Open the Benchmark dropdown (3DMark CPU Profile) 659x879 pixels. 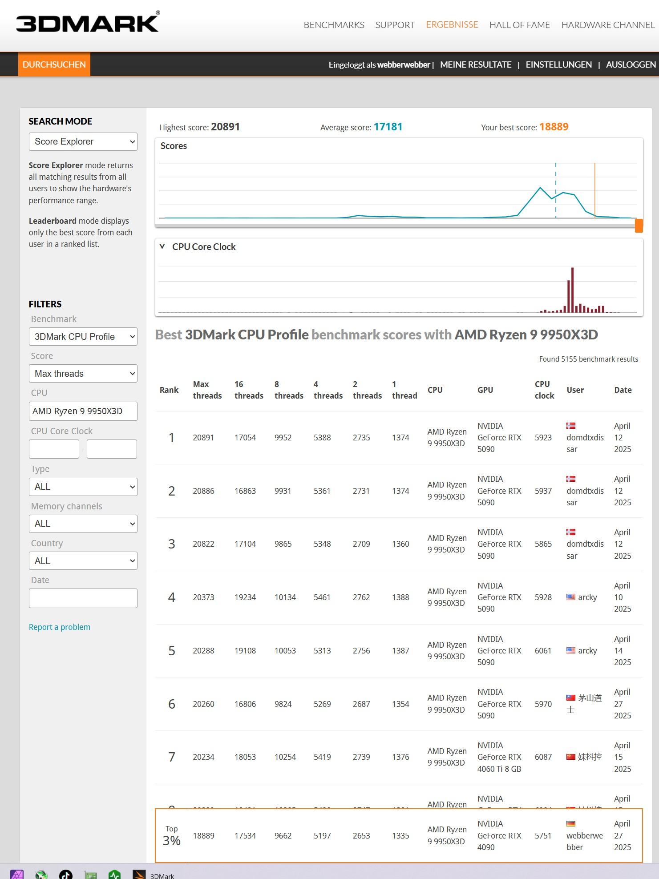(83, 337)
